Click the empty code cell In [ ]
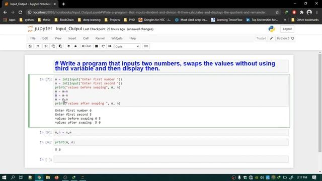This screenshot has height=181, width=322. (x=171, y=159)
